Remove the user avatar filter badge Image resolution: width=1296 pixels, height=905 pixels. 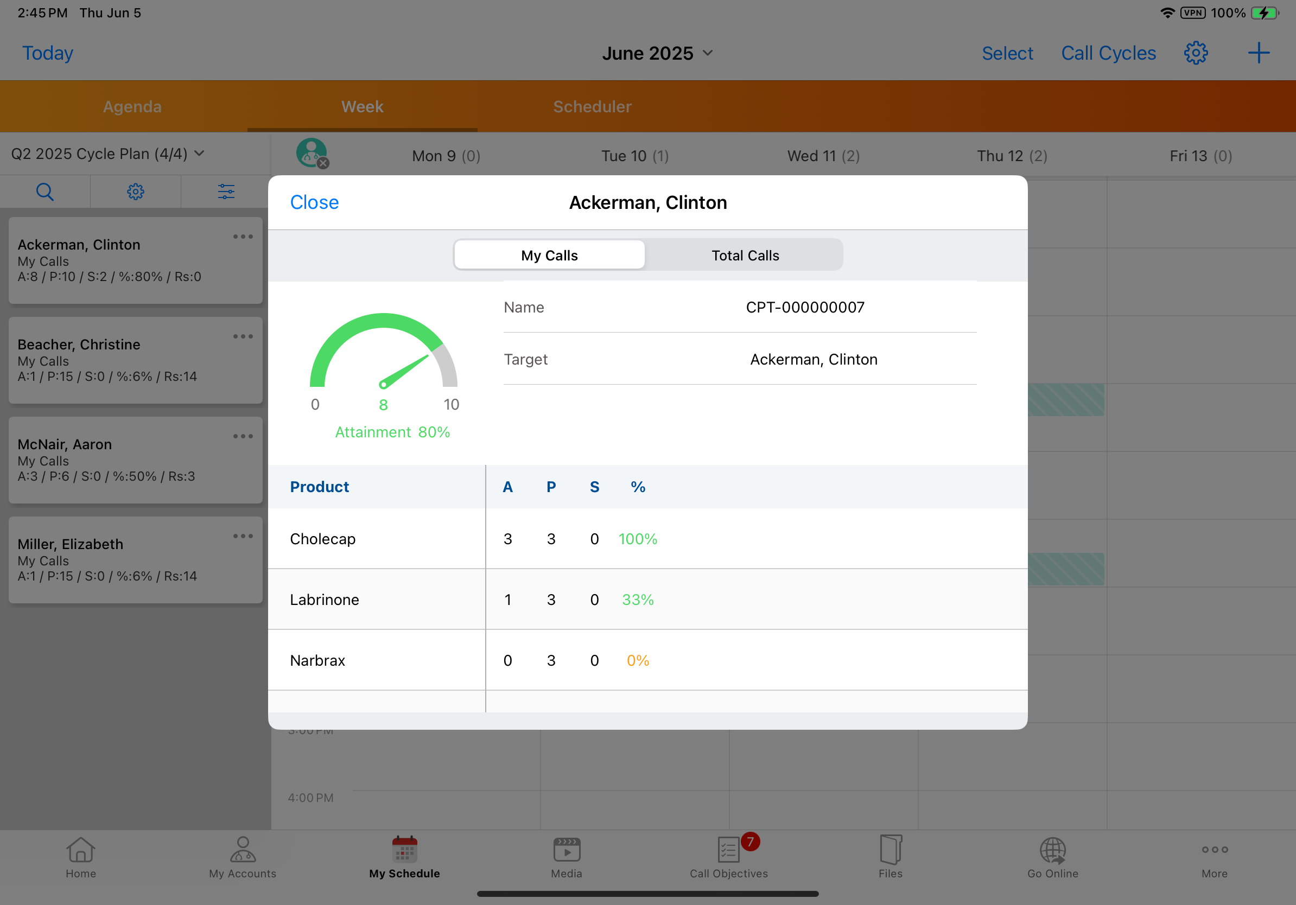323,164
